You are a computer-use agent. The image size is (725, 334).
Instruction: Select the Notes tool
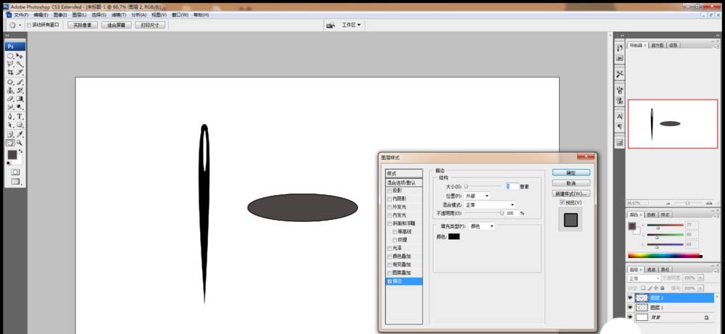[10, 135]
